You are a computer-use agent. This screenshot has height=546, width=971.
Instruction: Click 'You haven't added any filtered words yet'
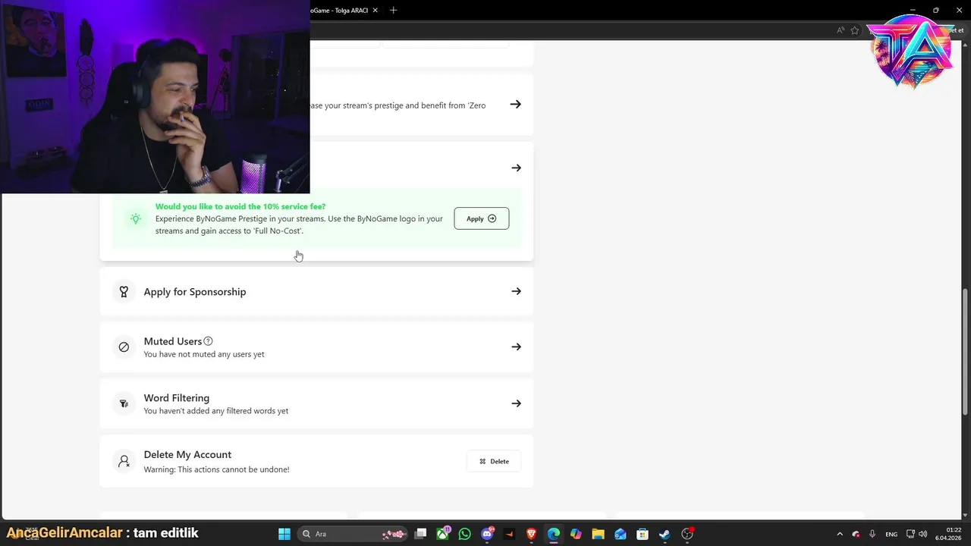(x=216, y=411)
